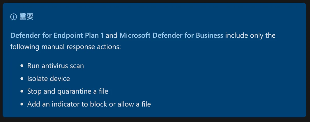Select the Run antivirus scan list item
Viewport: 310px width, 122px height.
click(x=56, y=66)
